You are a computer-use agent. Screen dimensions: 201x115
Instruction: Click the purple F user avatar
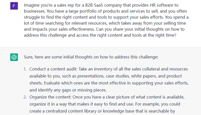pos(14,6)
